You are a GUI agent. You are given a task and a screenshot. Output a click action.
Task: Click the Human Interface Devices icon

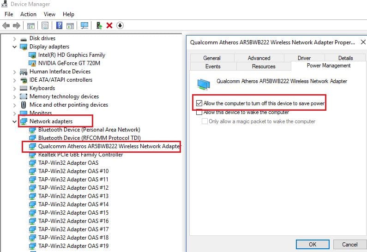pyautogui.click(x=24, y=72)
